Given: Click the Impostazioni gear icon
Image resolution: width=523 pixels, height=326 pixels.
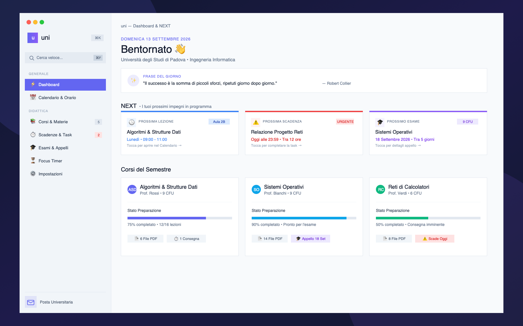Looking at the screenshot, I should (x=33, y=173).
